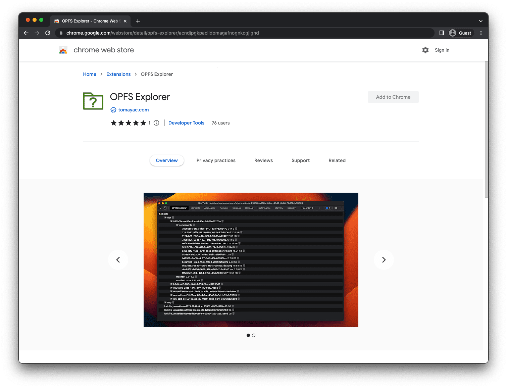Viewport: 507px width, 388px height.
Task: Click the Add to Chrome button
Action: click(393, 97)
